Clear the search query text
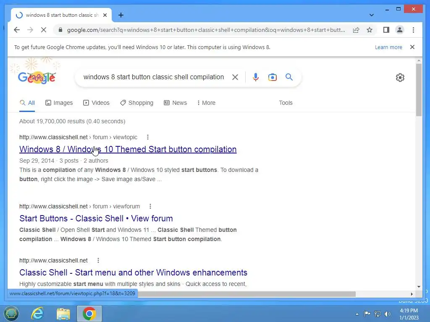 point(235,77)
